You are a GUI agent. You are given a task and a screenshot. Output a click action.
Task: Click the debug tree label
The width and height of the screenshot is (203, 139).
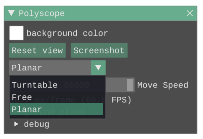pos(36,124)
